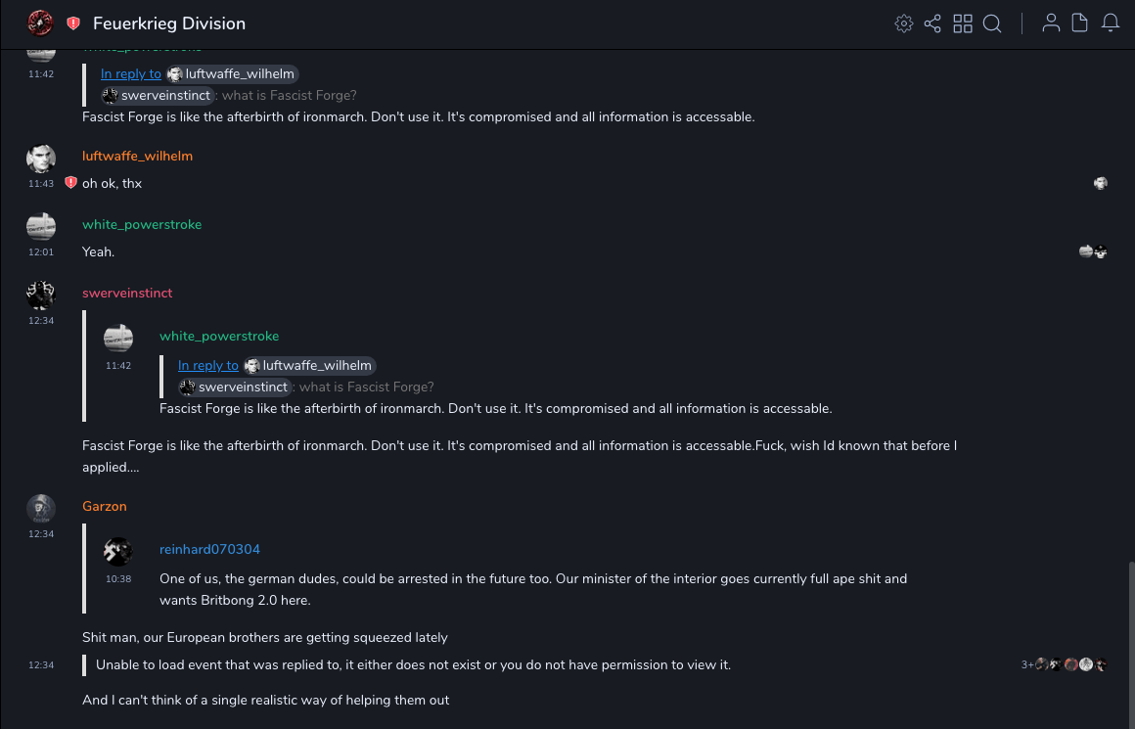Image resolution: width=1135 pixels, height=729 pixels.
Task: Open Garzon's profile avatar
Action: [x=40, y=507]
